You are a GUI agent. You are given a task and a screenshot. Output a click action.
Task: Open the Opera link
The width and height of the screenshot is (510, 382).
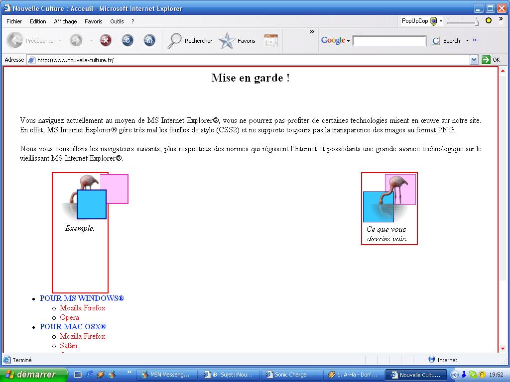click(x=69, y=317)
